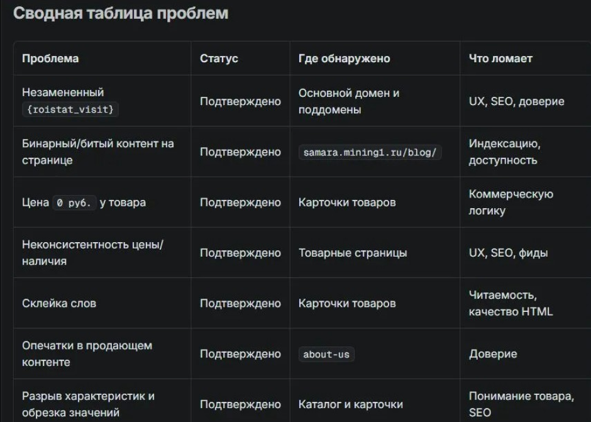Click the "Сводная таблица проблем" heading
This screenshot has height=422, width=591.
tap(121, 13)
